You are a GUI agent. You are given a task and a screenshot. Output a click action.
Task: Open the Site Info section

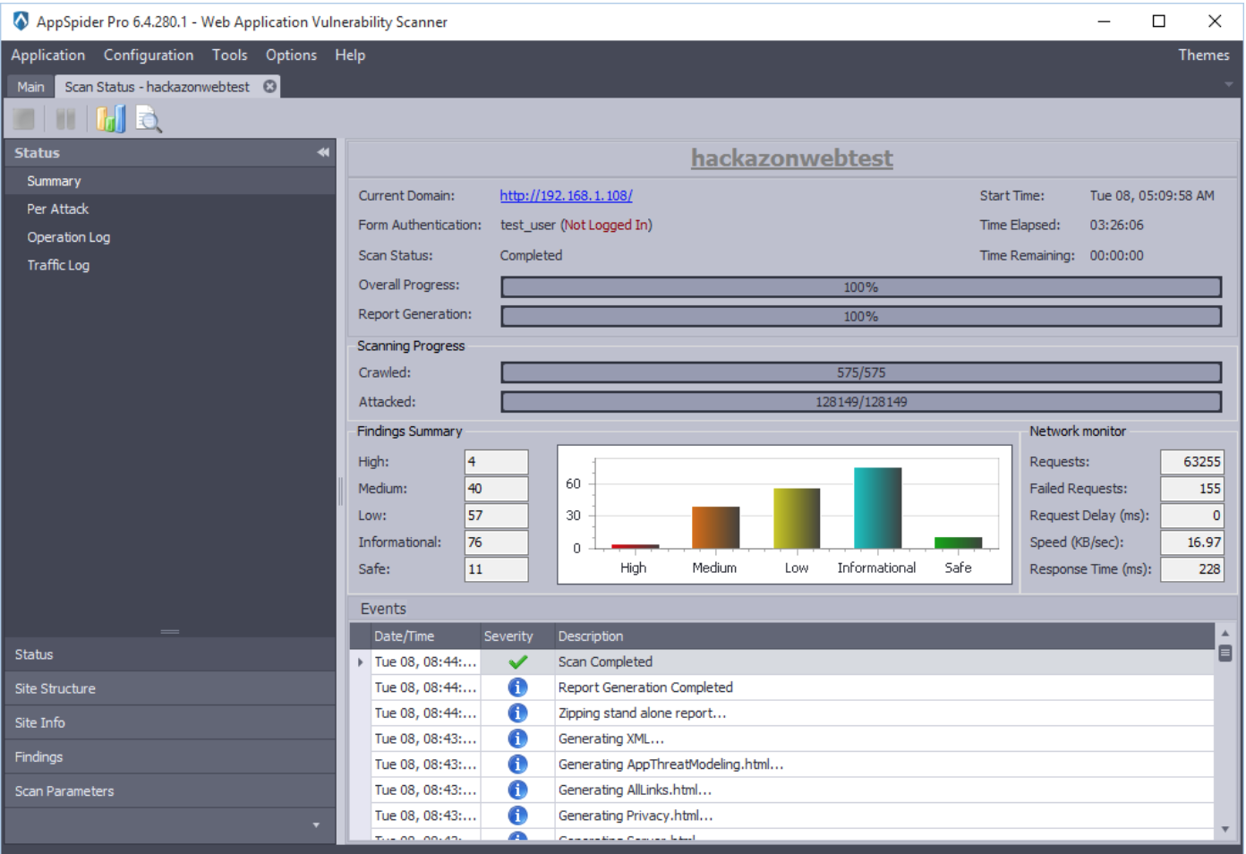(x=170, y=722)
